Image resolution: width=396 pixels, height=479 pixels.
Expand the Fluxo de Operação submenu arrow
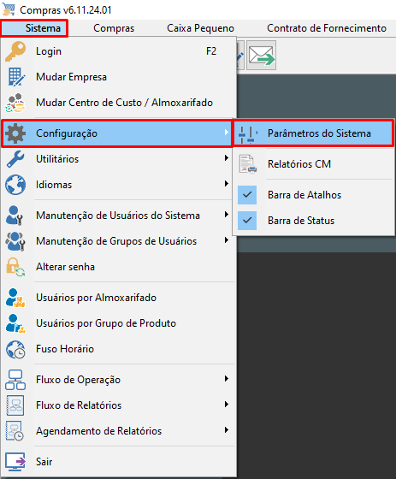[227, 379]
